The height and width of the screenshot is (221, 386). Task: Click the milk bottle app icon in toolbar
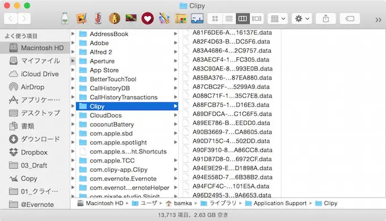click(65, 19)
